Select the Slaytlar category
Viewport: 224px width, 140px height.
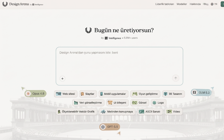point(88,94)
